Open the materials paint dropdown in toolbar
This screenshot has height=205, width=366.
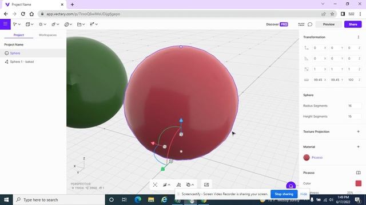tap(68, 24)
